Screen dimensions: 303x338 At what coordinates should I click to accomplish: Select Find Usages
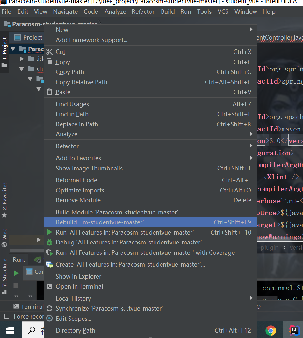click(x=150, y=104)
